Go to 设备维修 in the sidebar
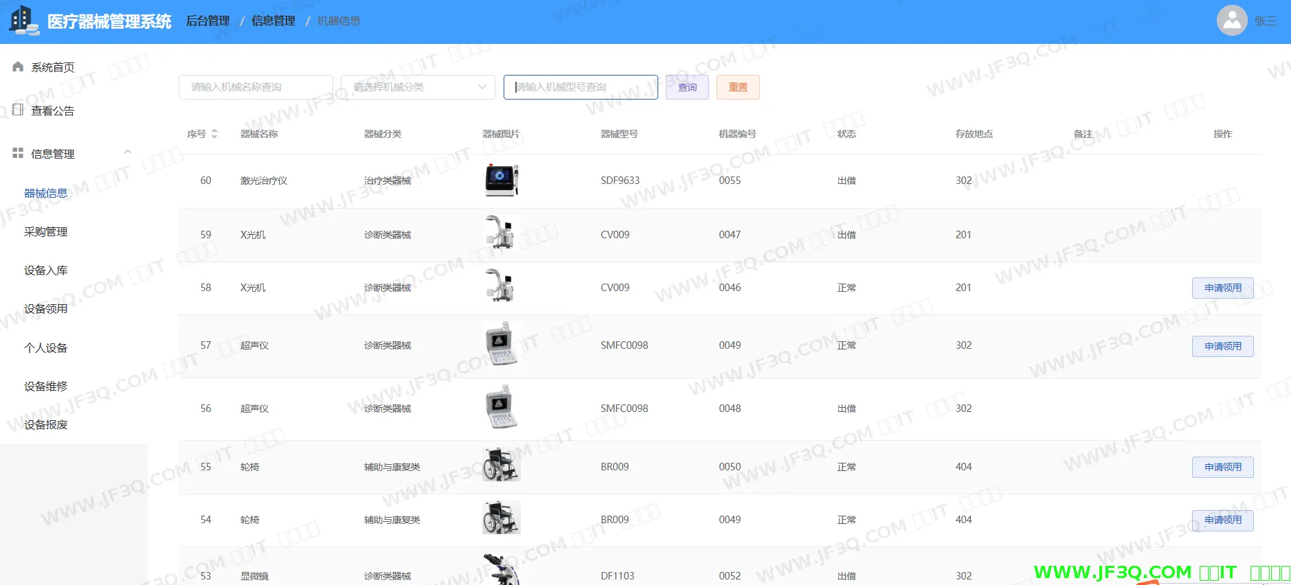1291x585 pixels. click(x=46, y=387)
